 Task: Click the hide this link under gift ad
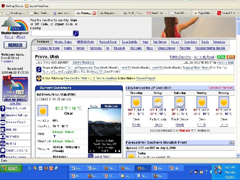(x=15, y=103)
